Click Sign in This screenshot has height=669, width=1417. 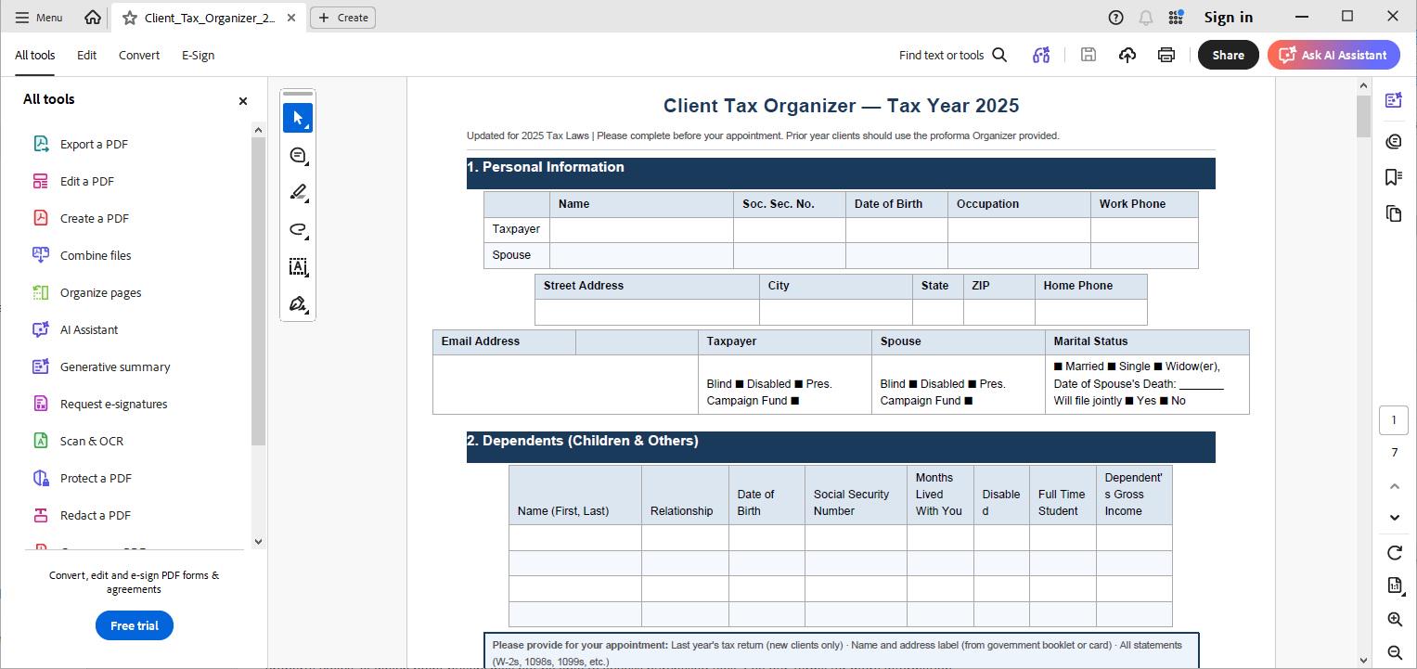pyautogui.click(x=1228, y=17)
